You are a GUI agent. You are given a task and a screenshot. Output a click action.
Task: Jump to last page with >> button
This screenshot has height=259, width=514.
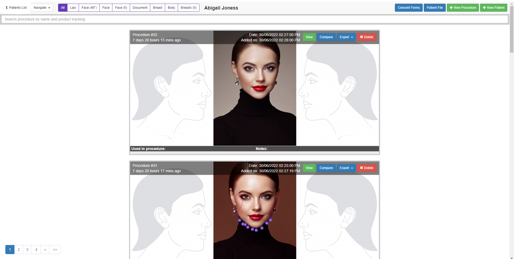point(55,250)
